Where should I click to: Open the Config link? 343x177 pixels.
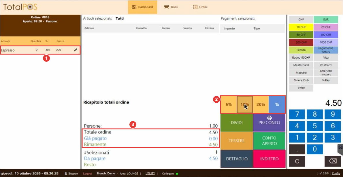point(336,174)
